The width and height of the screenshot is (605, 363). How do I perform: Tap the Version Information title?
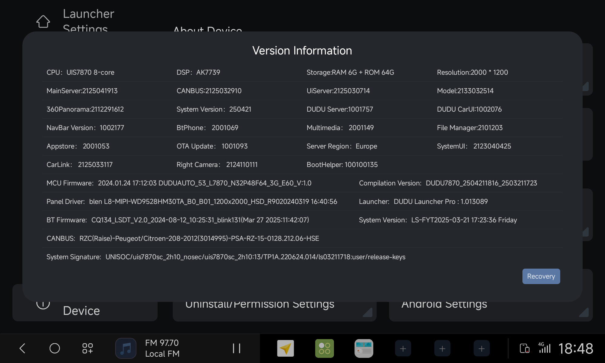(x=302, y=51)
